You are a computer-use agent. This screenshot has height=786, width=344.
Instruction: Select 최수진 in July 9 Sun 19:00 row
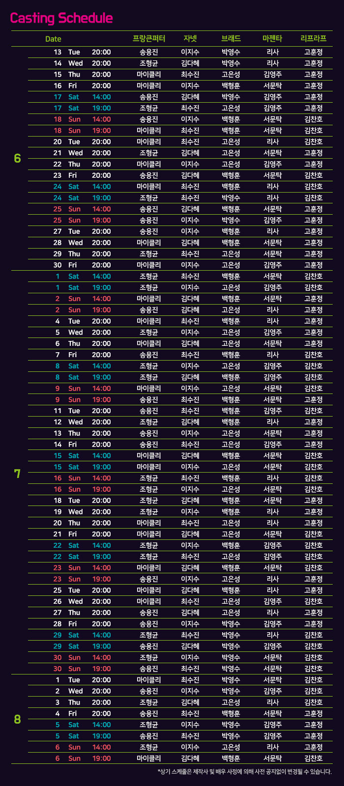click(x=190, y=400)
